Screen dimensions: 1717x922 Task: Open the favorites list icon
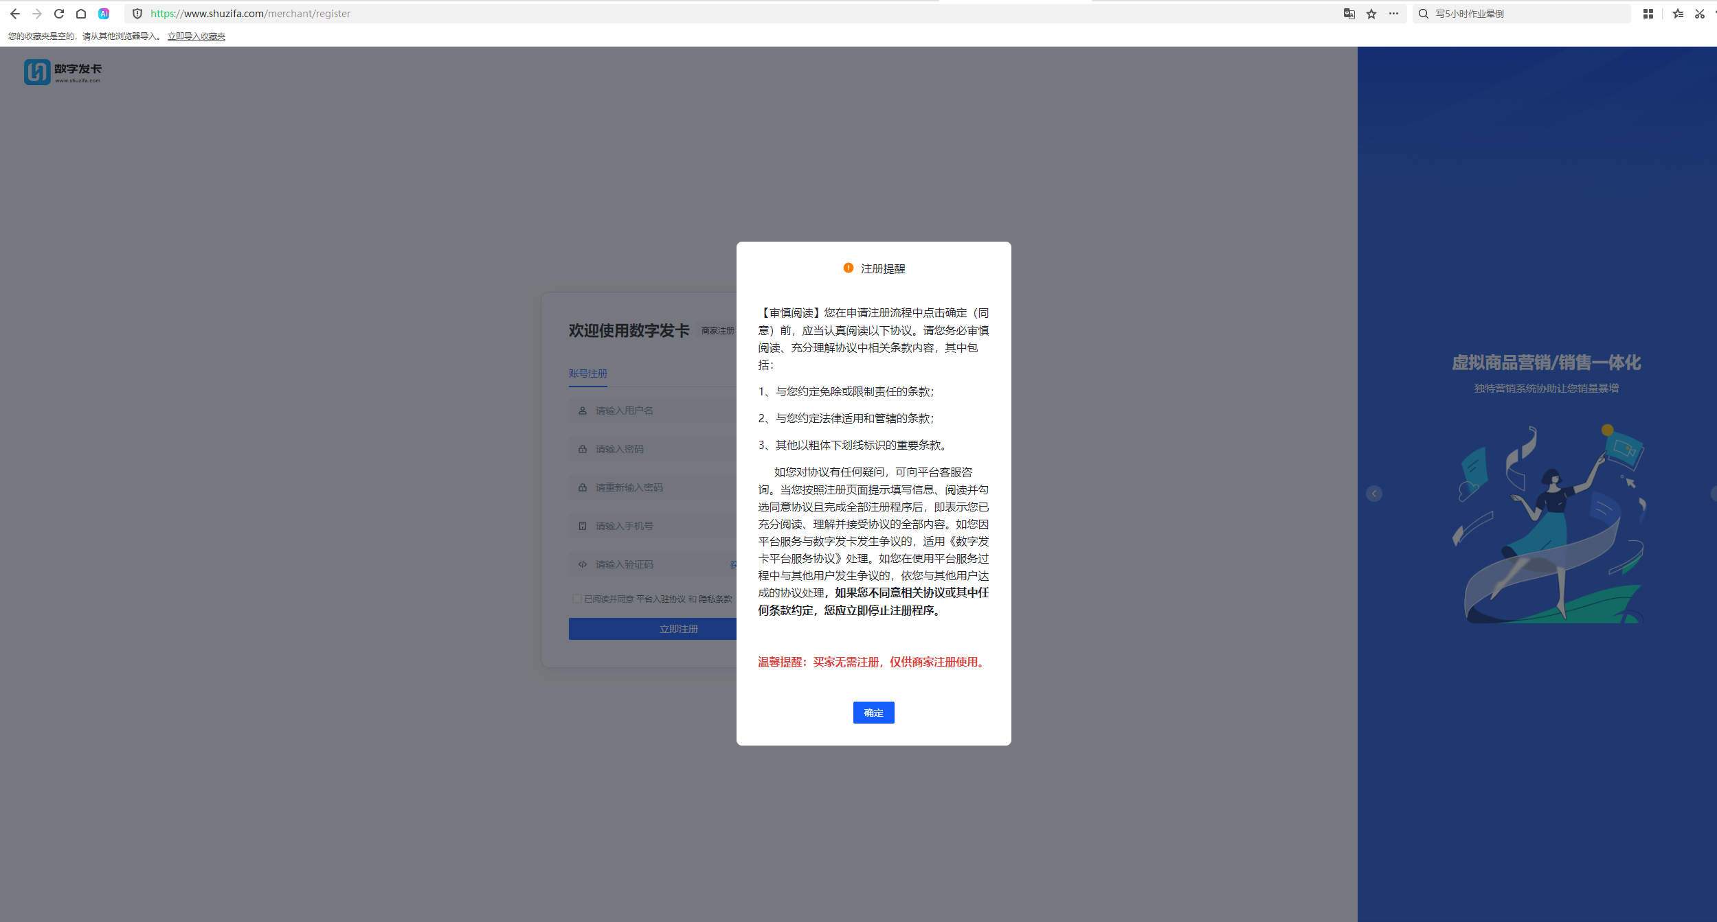1678,14
